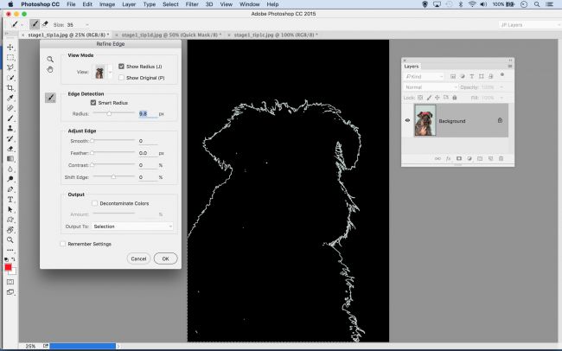Click the Cancel button in Refine Edge
This screenshot has height=351, width=562.
pos(137,258)
